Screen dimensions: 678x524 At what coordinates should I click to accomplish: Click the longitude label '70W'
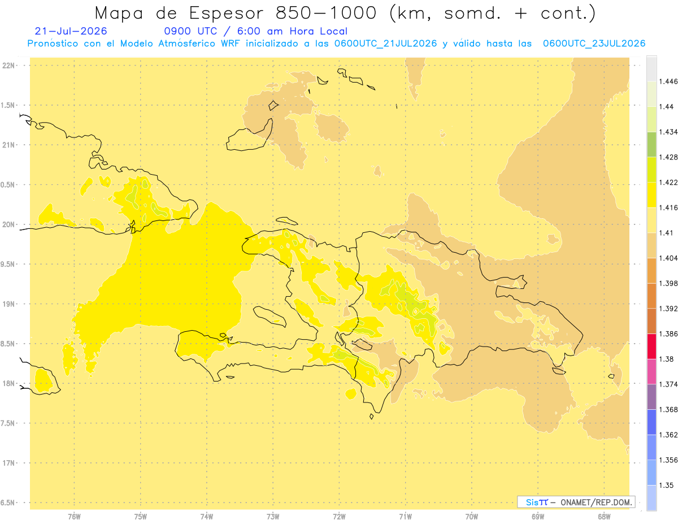(x=471, y=517)
